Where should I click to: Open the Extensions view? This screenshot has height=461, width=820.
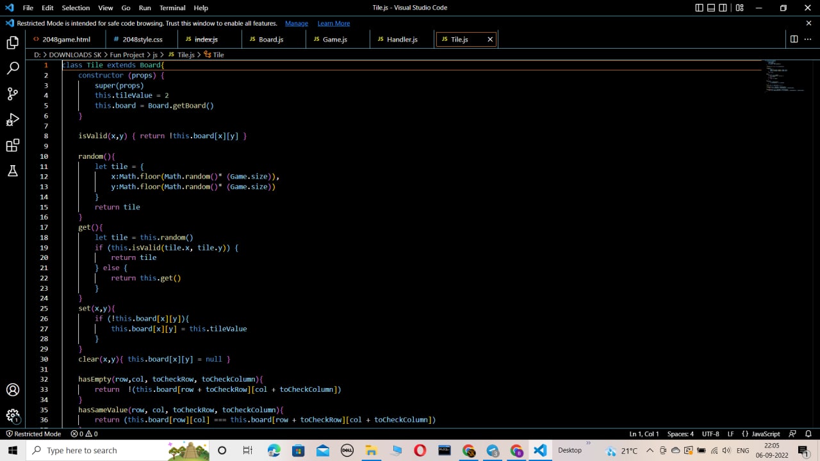coord(12,145)
